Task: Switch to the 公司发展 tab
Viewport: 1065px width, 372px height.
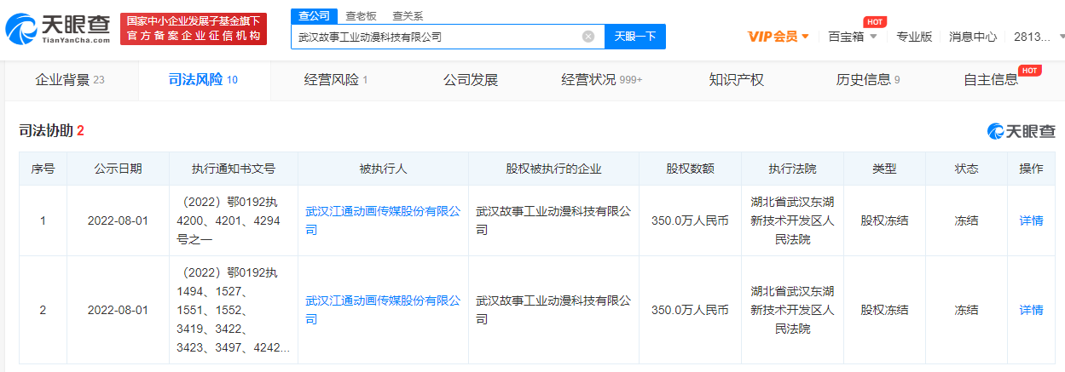Action: tap(471, 80)
